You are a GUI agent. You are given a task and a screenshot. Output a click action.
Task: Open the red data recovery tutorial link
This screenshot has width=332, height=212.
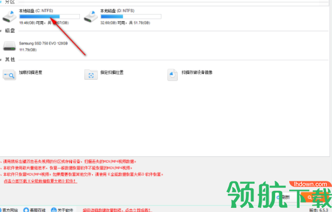point(117,210)
